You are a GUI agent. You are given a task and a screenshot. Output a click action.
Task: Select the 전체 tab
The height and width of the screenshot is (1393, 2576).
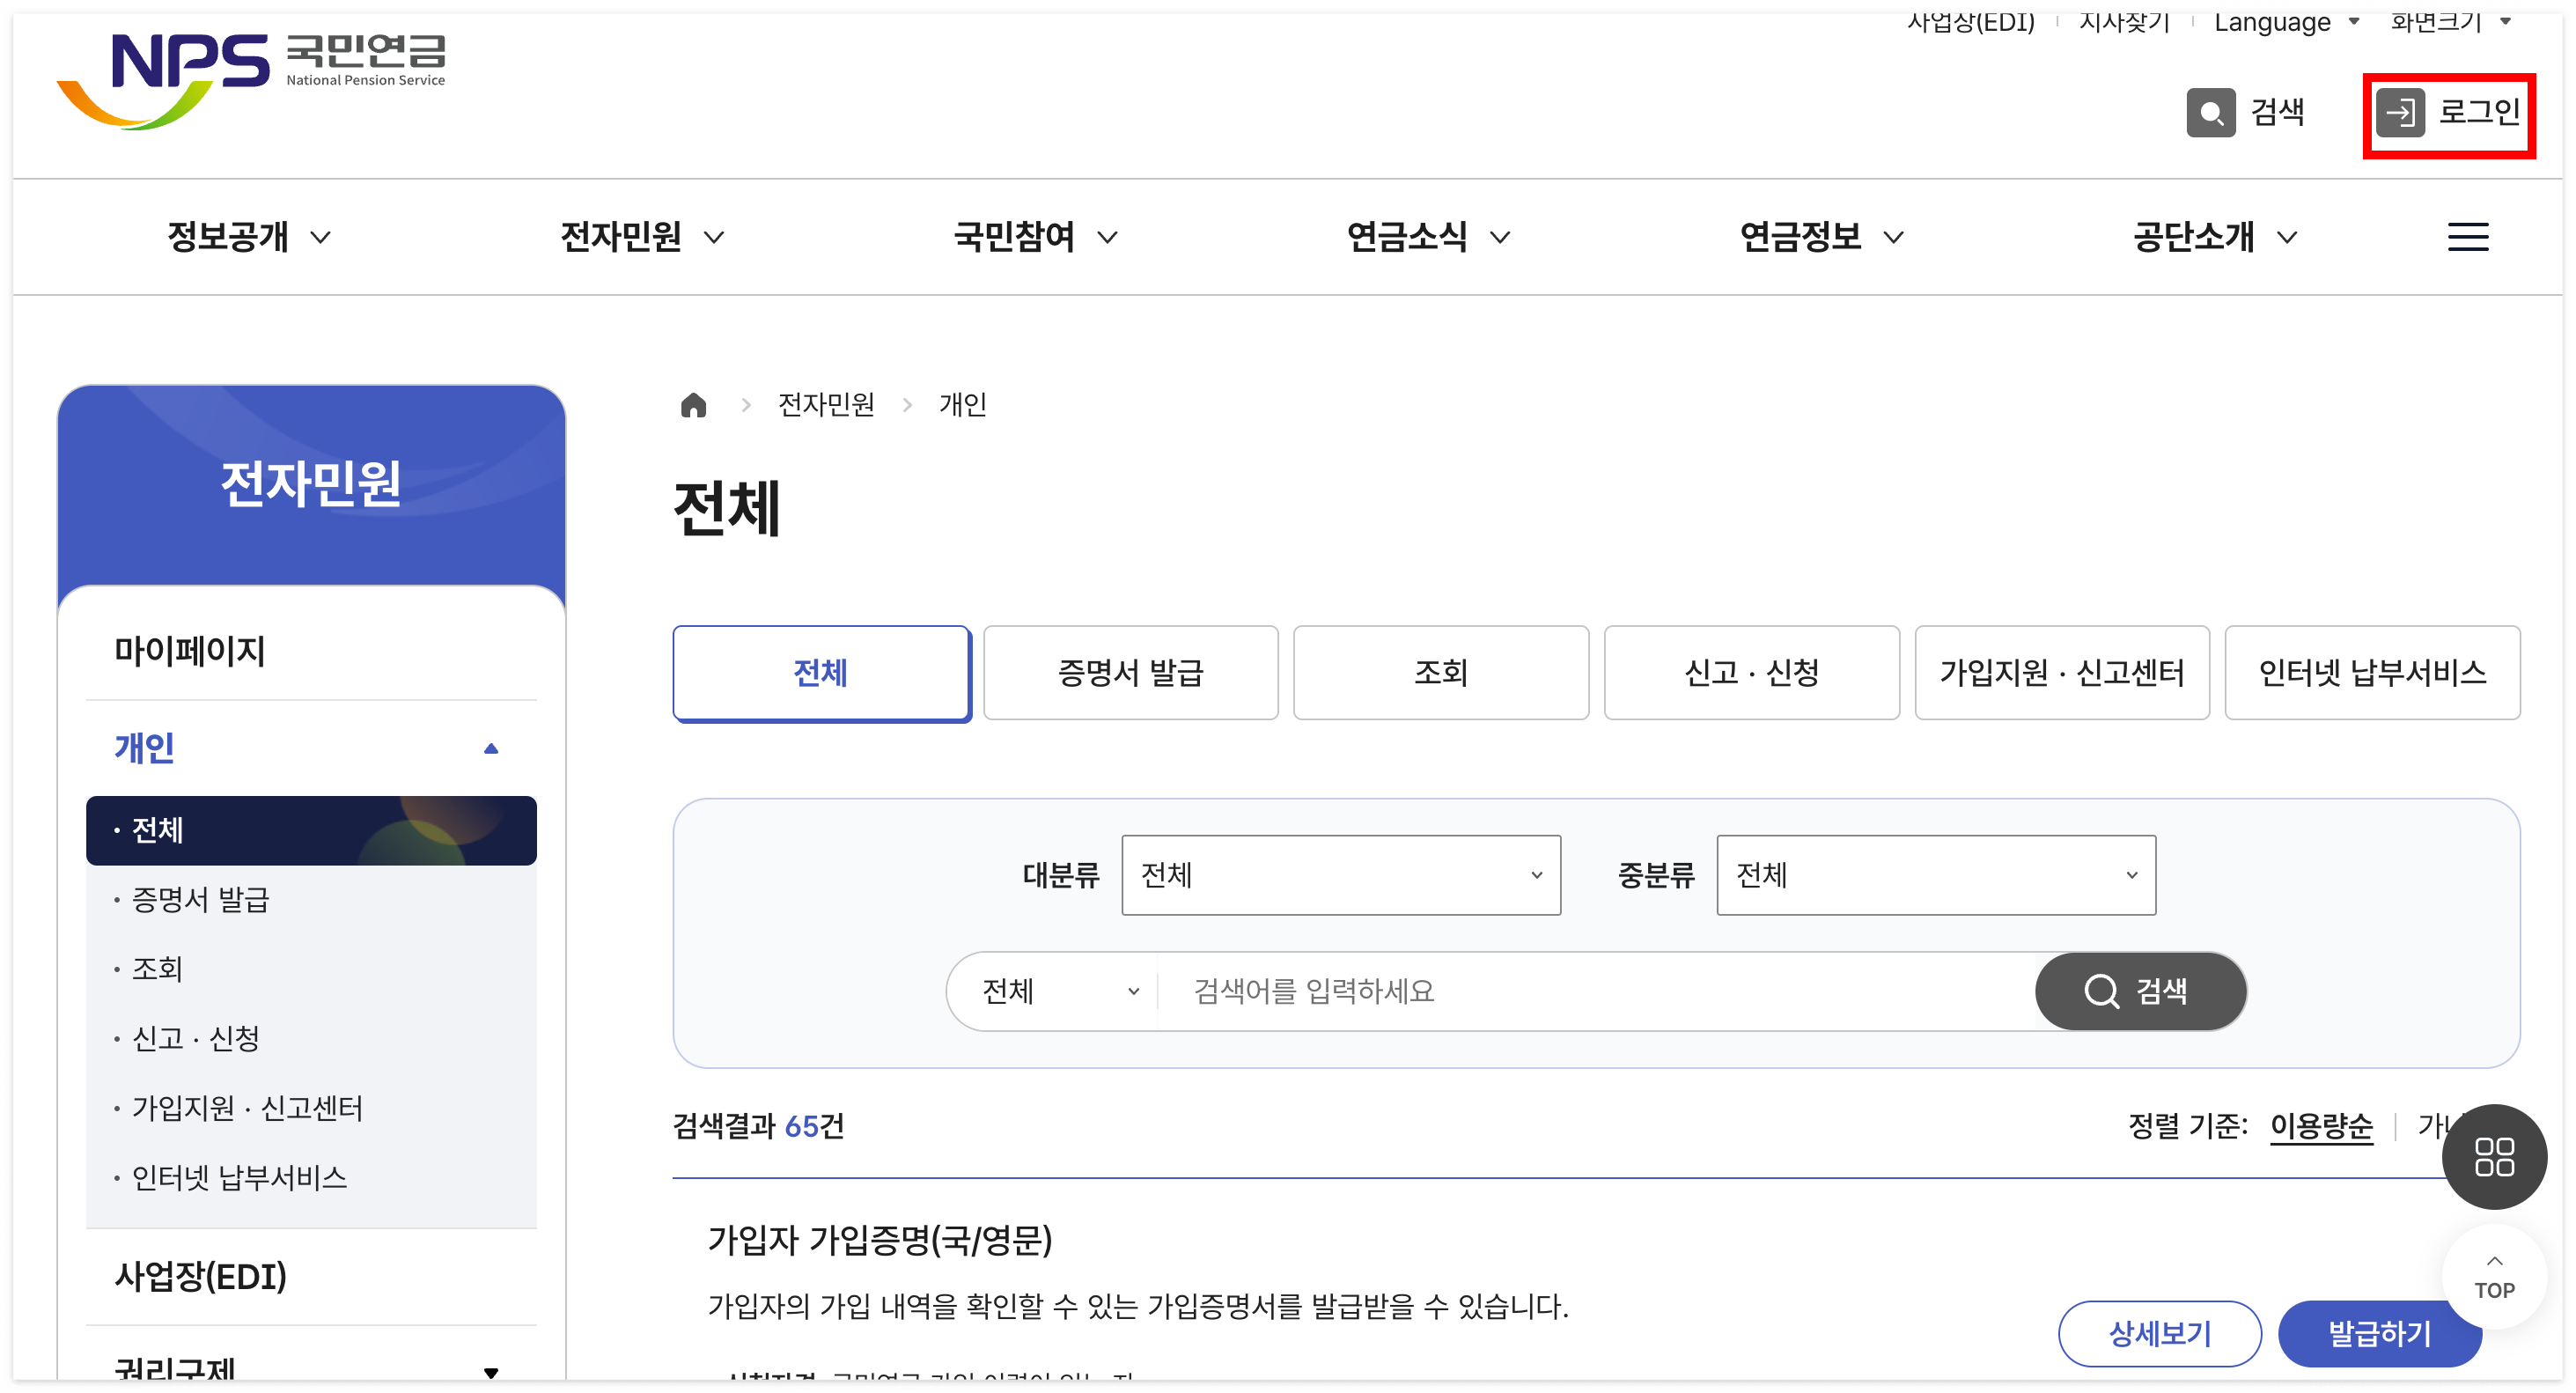(x=821, y=673)
